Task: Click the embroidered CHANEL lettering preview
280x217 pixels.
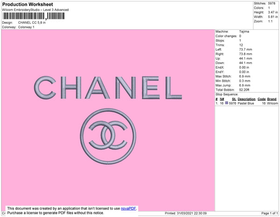Action: point(108,87)
